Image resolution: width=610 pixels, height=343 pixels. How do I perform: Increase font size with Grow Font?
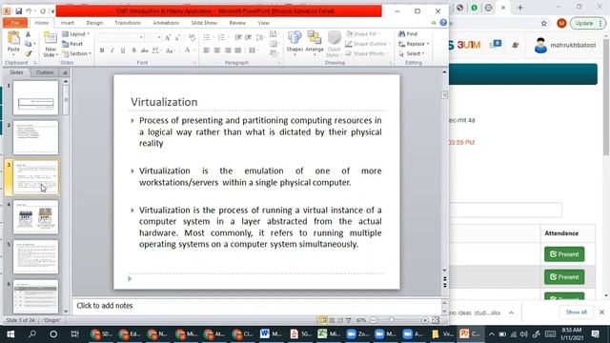click(168, 38)
